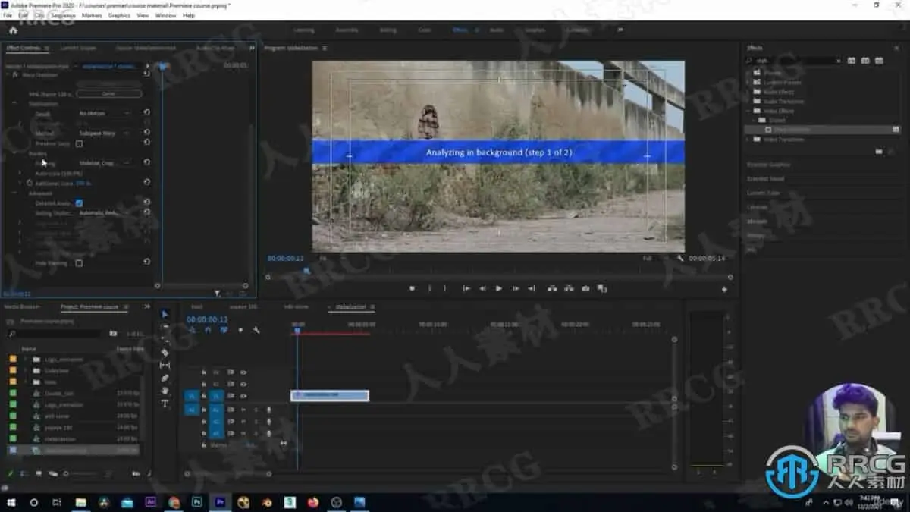Open the Sequence menu
The image size is (910, 512).
pos(63,15)
